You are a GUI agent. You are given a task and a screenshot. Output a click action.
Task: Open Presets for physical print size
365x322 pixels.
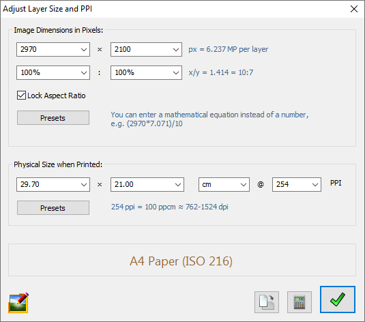tap(53, 207)
